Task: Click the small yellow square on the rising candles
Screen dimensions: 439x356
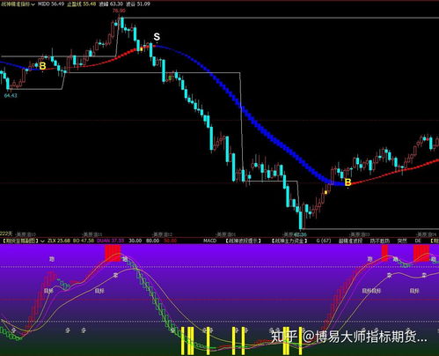Action: [326, 192]
